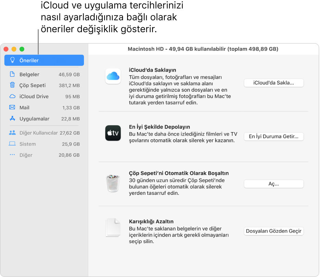Open the Çöp Sepeti category
The width and height of the screenshot is (320, 277).
click(45, 85)
